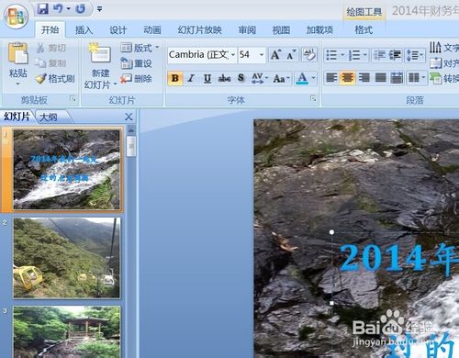Click the Office button orb
Viewport: 459px width, 358px height.
16,17
